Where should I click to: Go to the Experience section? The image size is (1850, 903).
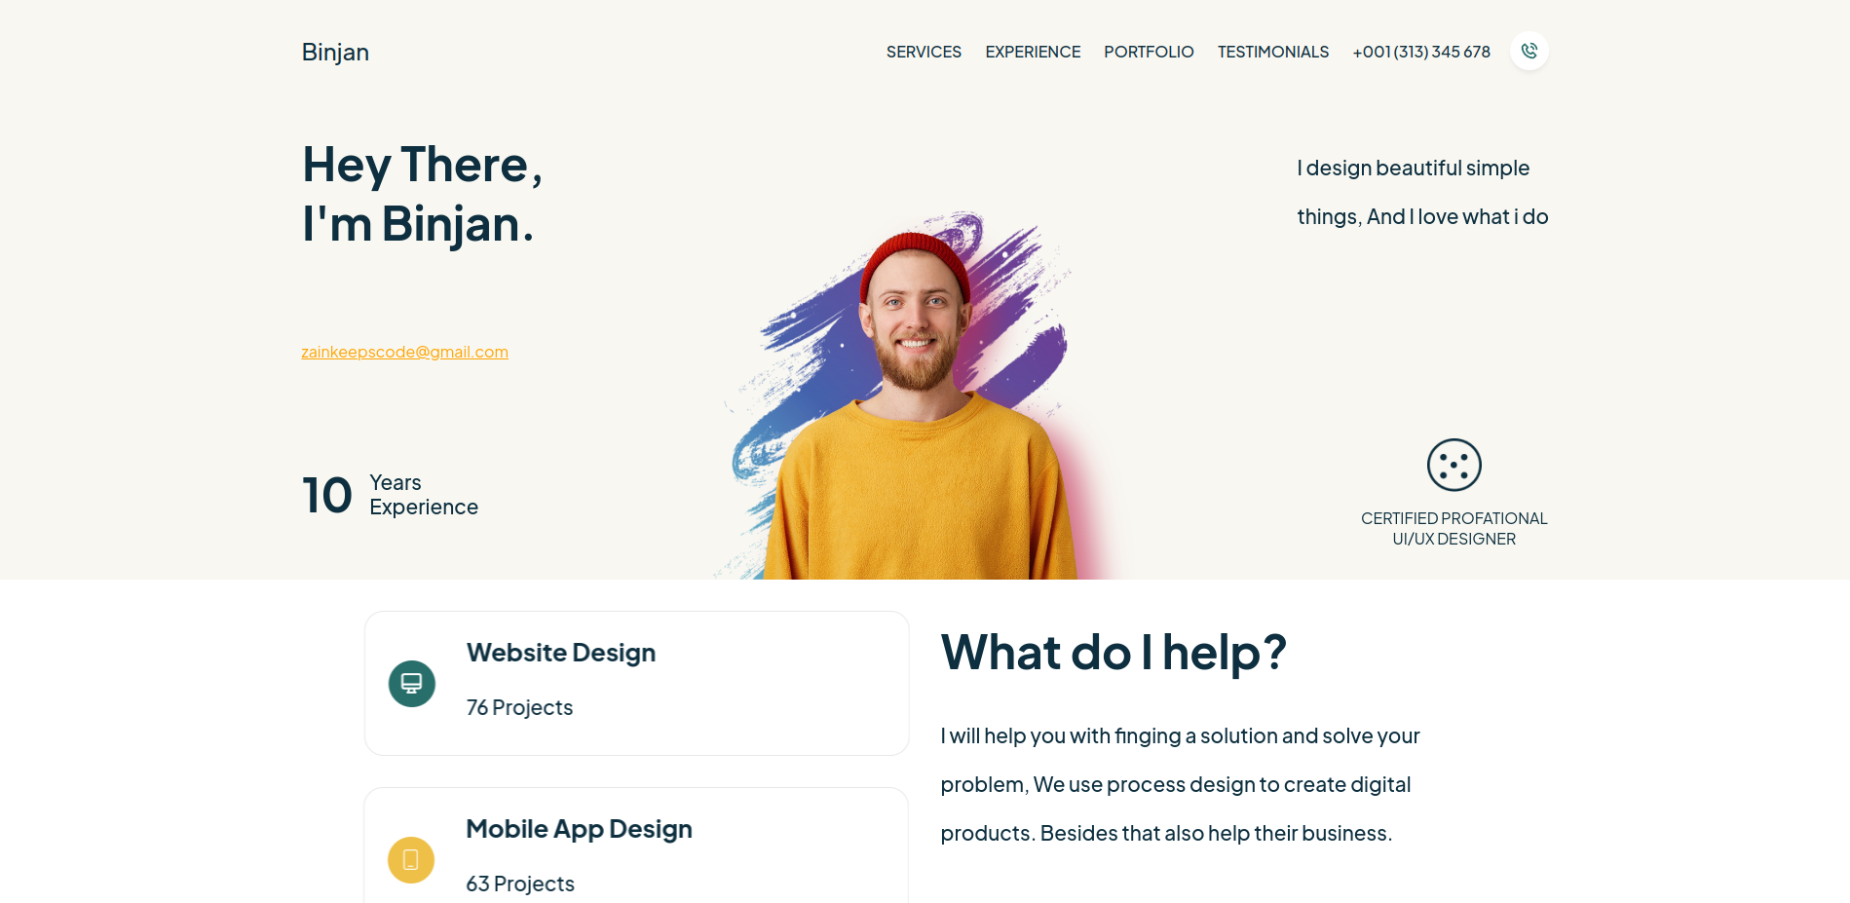tap(1033, 52)
